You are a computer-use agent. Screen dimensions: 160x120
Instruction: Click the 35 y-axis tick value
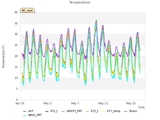coord(16,23)
